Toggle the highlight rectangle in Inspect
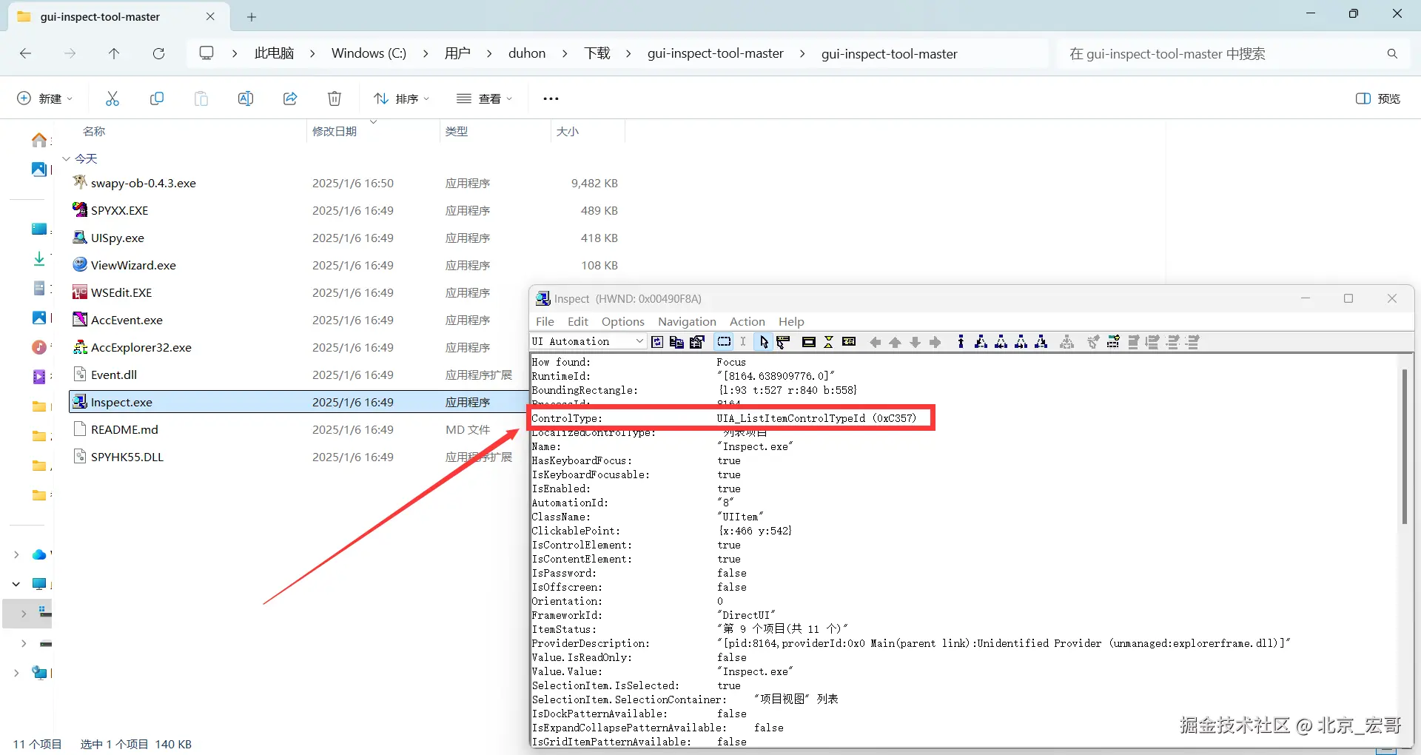Image resolution: width=1421 pixels, height=755 pixels. click(724, 342)
